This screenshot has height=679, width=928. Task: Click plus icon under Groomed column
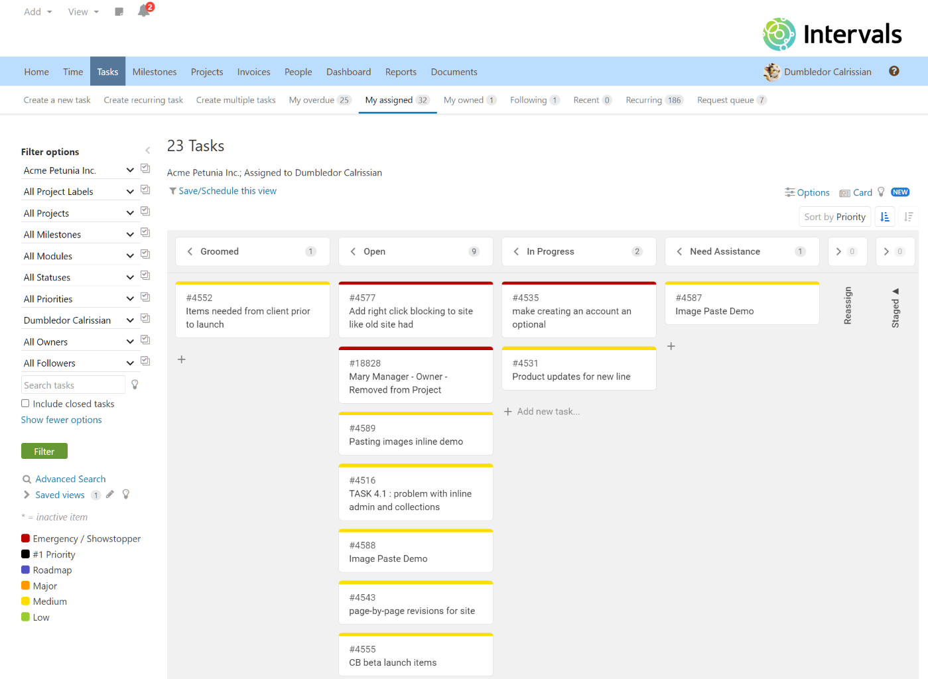click(x=182, y=359)
